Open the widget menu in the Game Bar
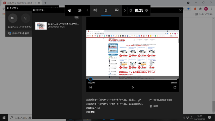The image size is (215, 121). (x=80, y=10)
